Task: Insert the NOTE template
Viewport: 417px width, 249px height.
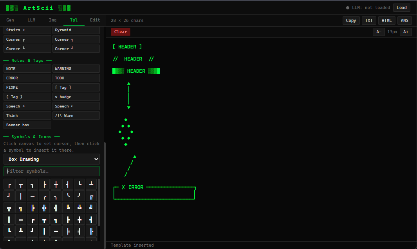Action: [27, 69]
